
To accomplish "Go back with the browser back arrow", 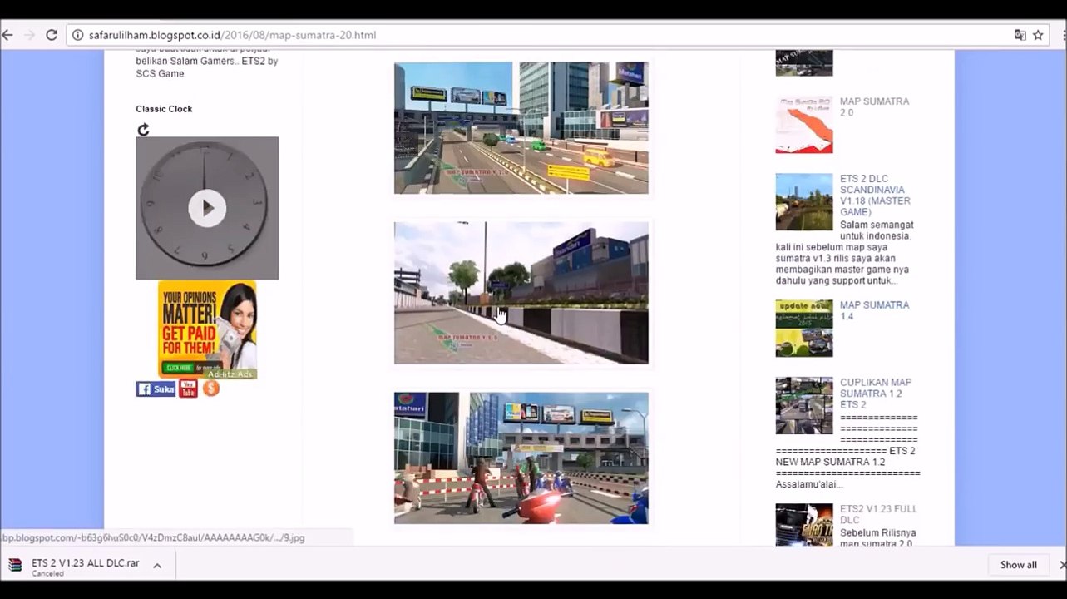I will pos(7,35).
